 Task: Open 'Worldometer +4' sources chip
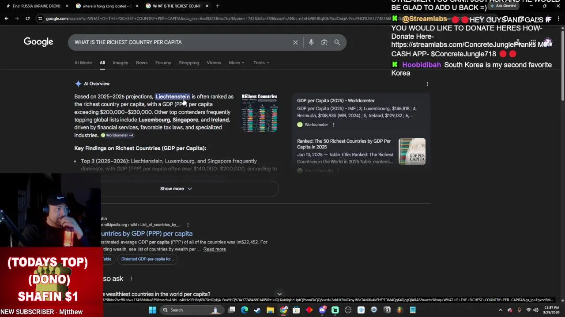117,135
